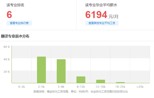Viewport: 154px width, 98px height.
Task: Select the 16-25k salary bar
Action: point(120,83)
